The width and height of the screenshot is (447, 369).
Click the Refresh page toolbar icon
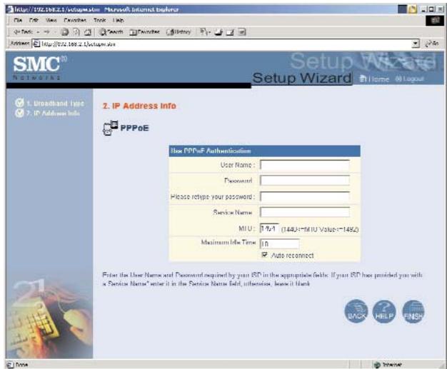pos(76,32)
